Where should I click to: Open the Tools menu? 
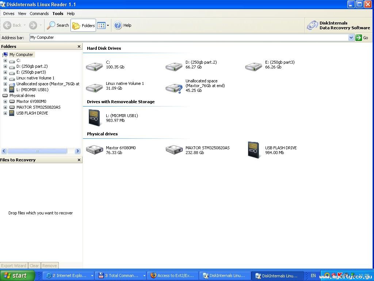(58, 14)
